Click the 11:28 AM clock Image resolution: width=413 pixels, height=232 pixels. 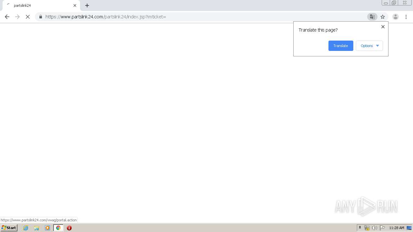click(x=397, y=228)
